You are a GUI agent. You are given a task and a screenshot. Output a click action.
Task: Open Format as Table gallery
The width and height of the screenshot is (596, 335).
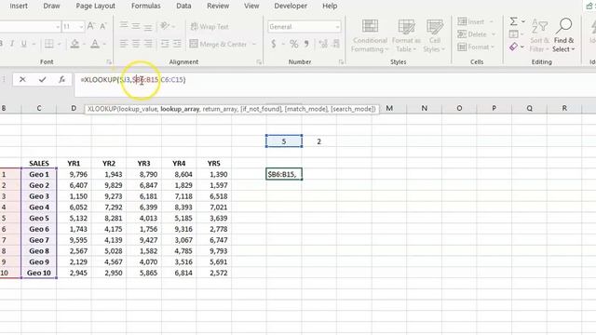click(x=406, y=35)
